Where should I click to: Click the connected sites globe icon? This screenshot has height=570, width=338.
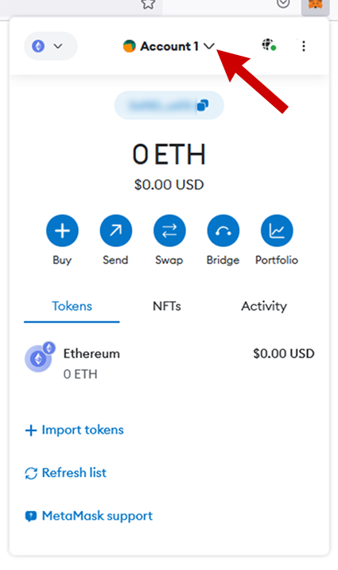269,45
